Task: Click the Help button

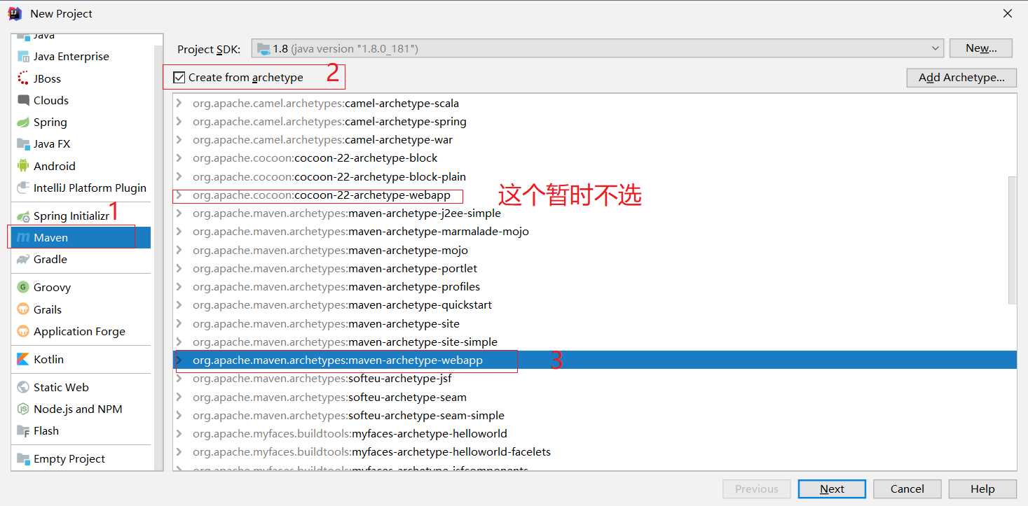Action: pos(982,489)
